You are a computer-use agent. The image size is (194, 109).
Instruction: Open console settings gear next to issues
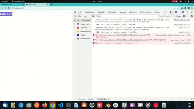pos(192,16)
